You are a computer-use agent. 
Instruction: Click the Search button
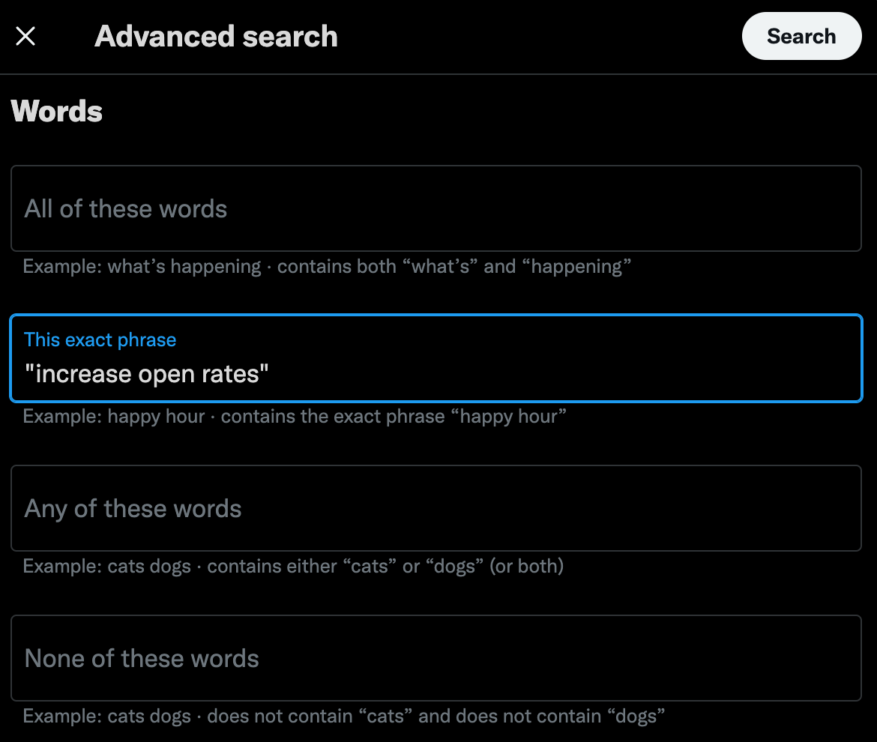801,36
